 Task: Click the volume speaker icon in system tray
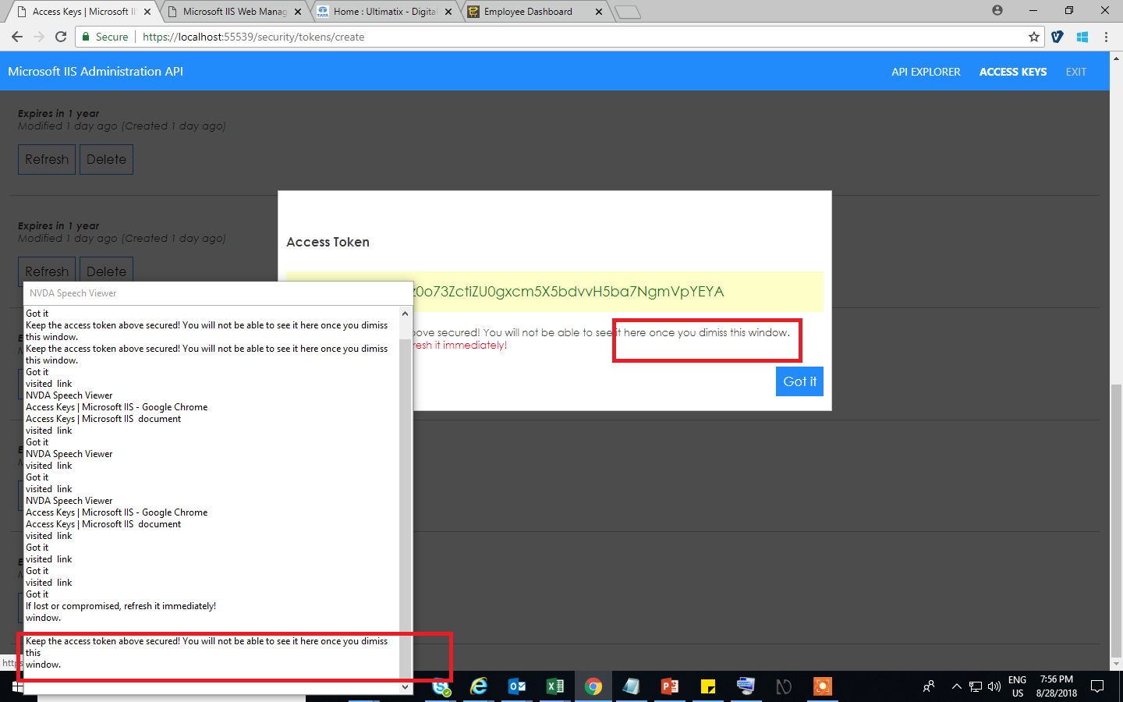coord(994,686)
